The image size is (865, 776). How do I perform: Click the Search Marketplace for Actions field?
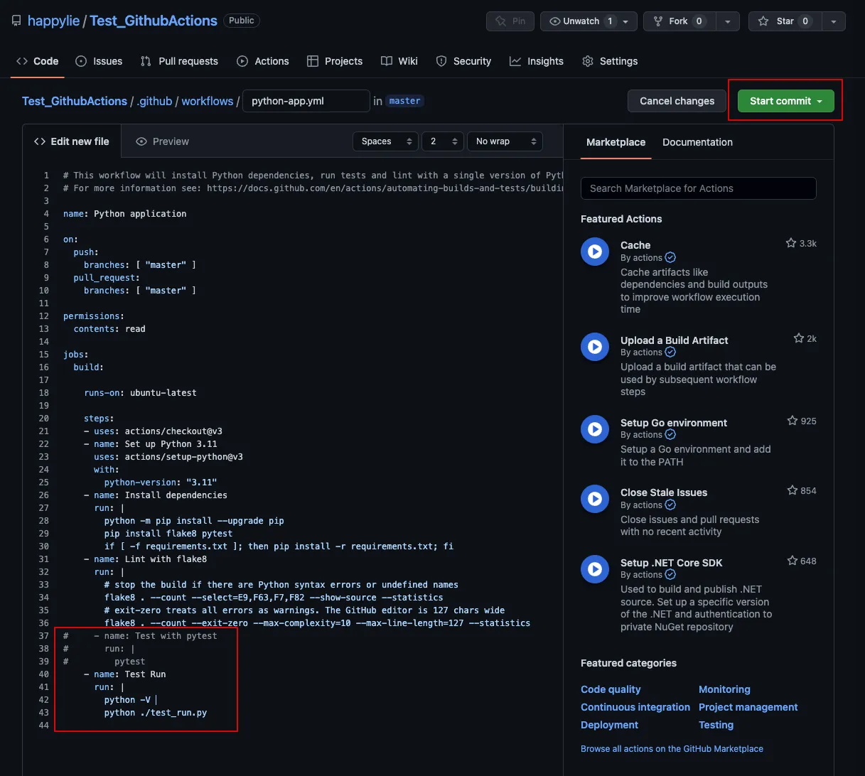(x=698, y=188)
